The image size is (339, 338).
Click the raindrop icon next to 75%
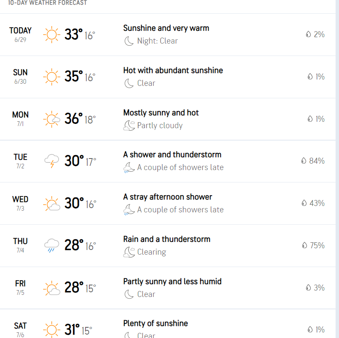(304, 245)
